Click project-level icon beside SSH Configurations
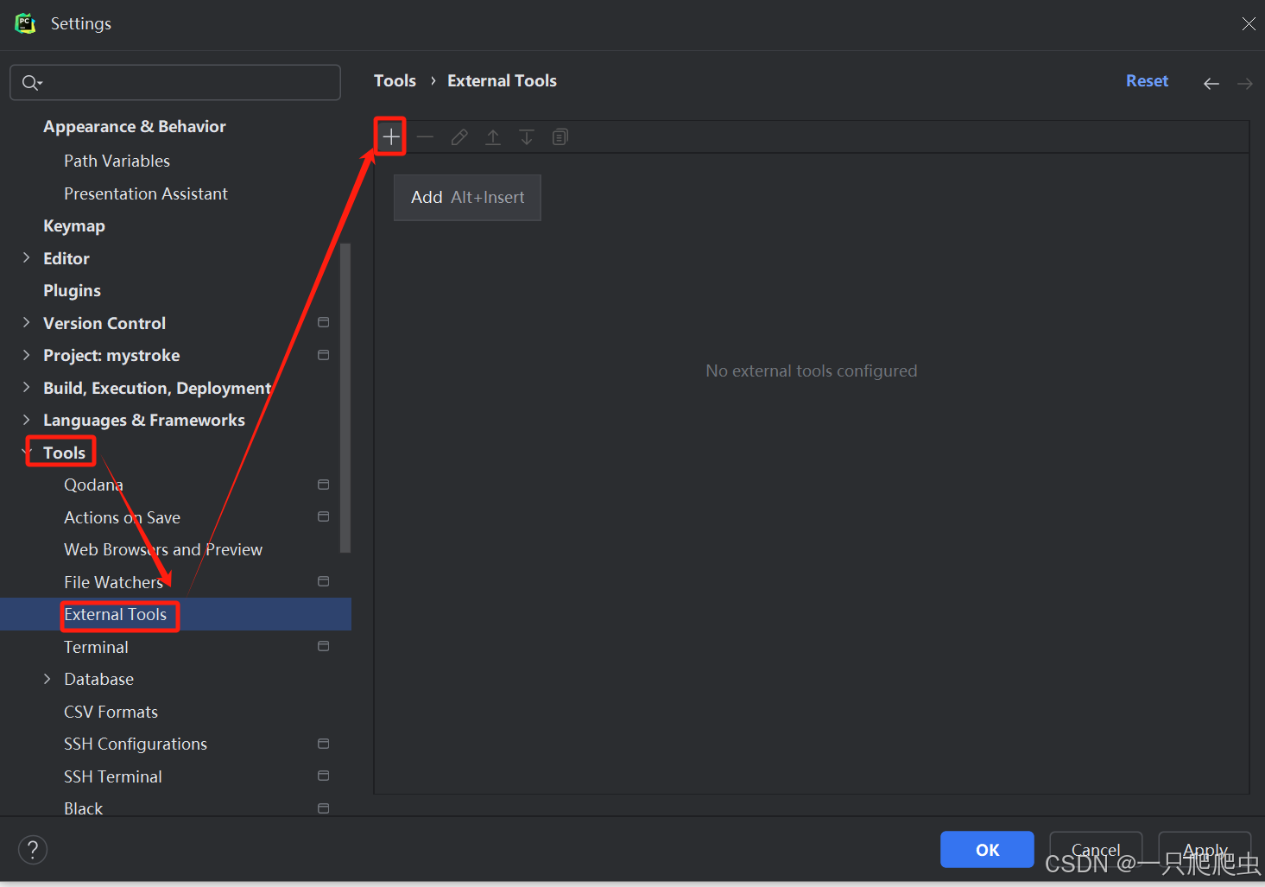The image size is (1265, 887). pos(324,744)
